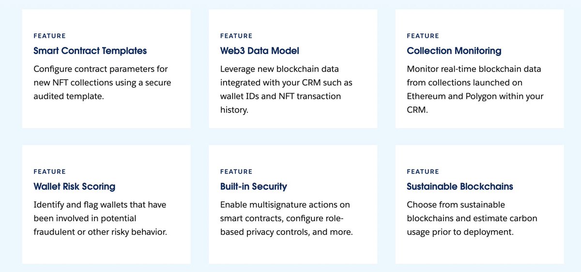Select the Collection Monitoring description text
581x272 pixels.
(x=475, y=89)
